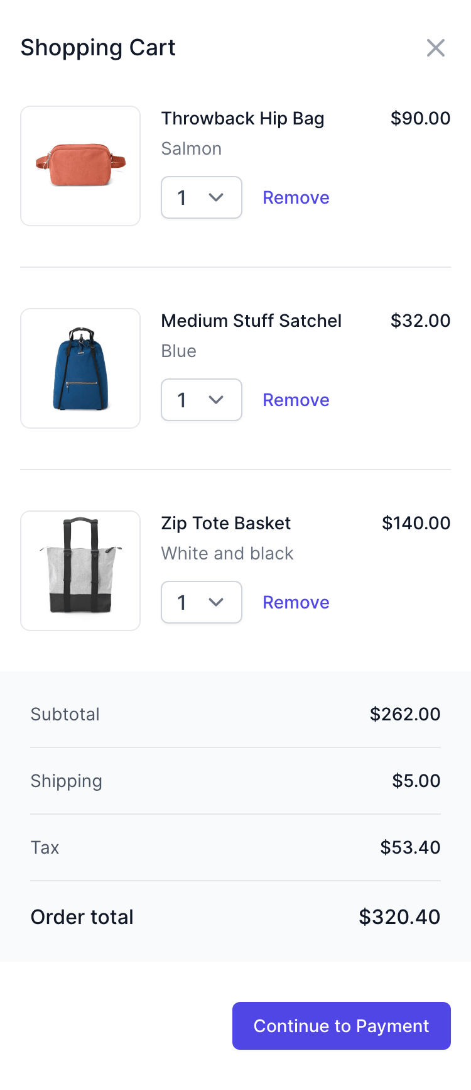Click the $5.00 Shipping amount
Viewport: 471px width, 1090px height.
click(x=416, y=781)
